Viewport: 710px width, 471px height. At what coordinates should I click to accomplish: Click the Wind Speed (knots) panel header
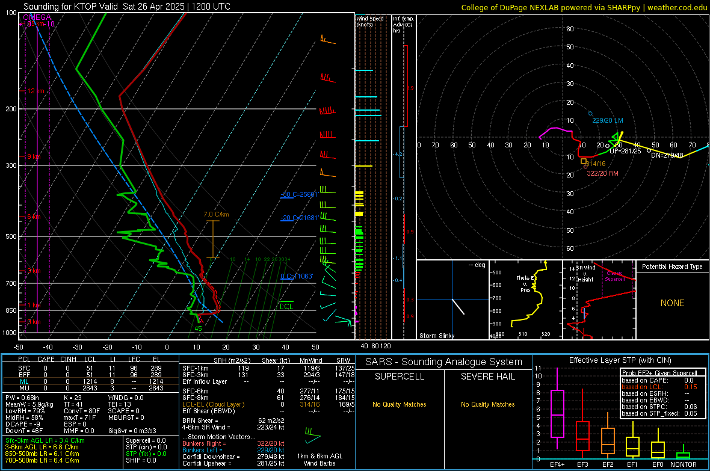point(370,21)
